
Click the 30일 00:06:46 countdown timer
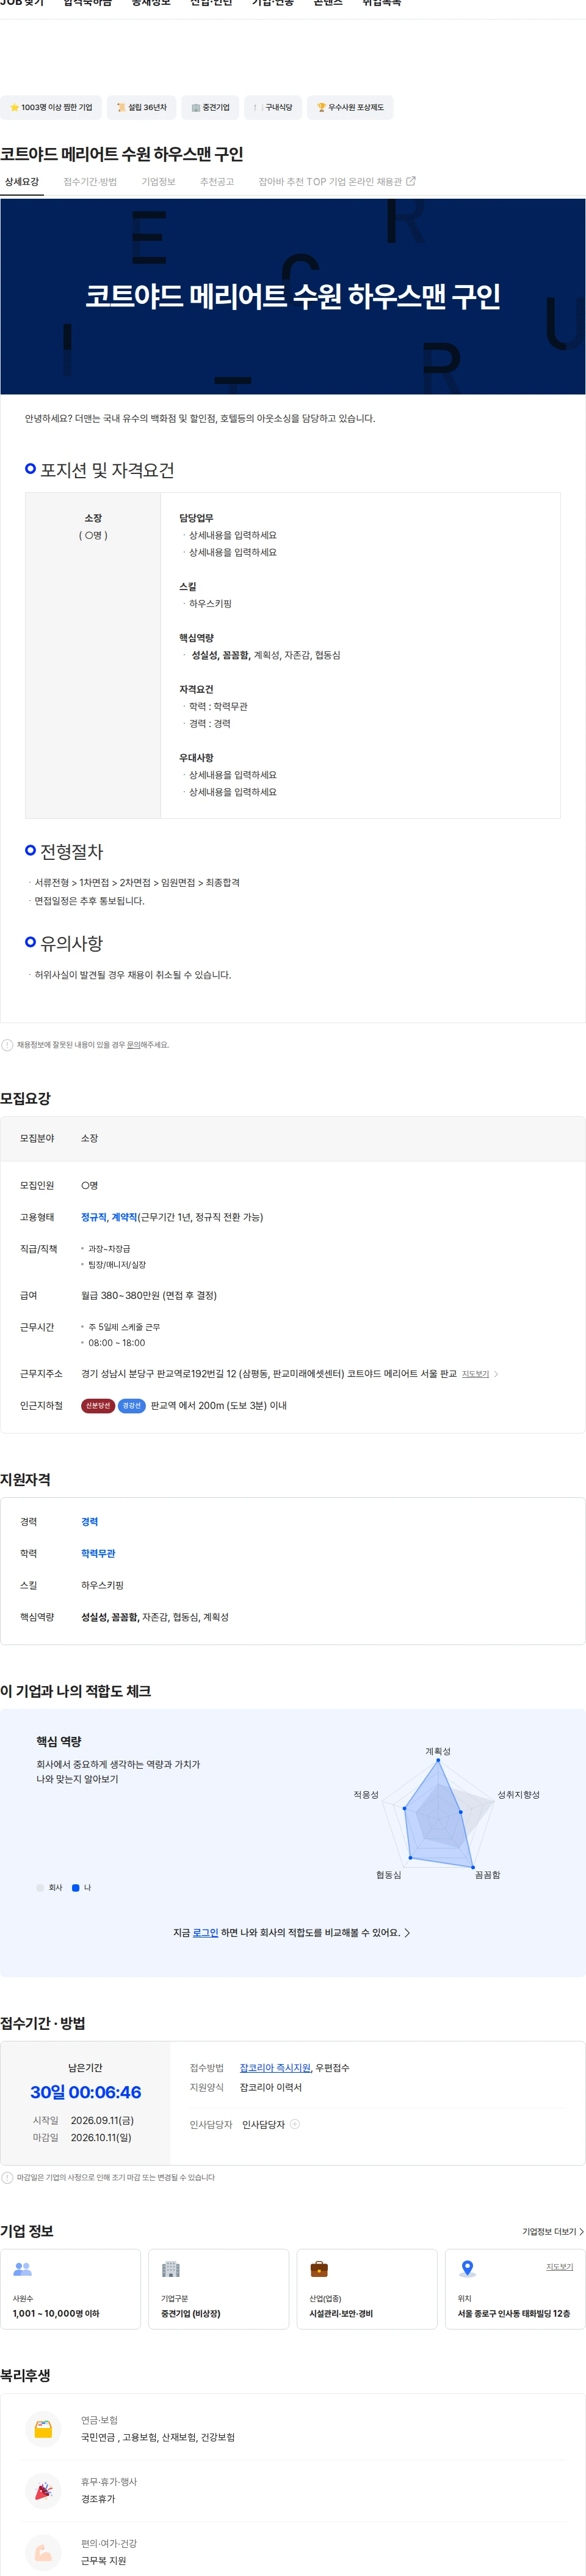(x=86, y=2092)
